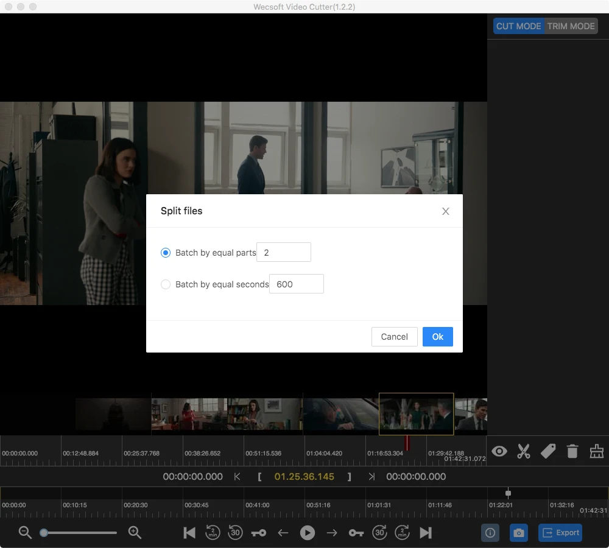Skip forward 30 seconds
Image resolution: width=609 pixels, height=548 pixels.
(379, 532)
